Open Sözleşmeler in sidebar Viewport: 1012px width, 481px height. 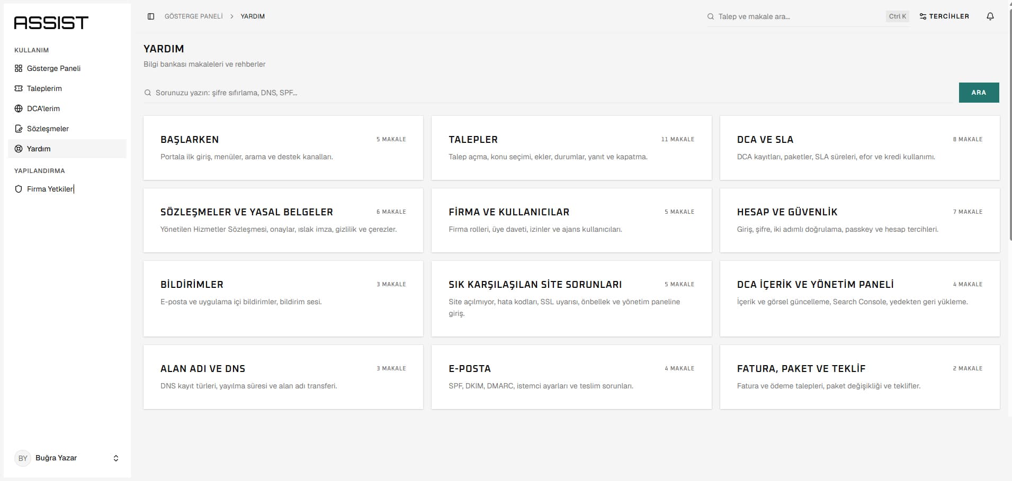tap(67, 129)
